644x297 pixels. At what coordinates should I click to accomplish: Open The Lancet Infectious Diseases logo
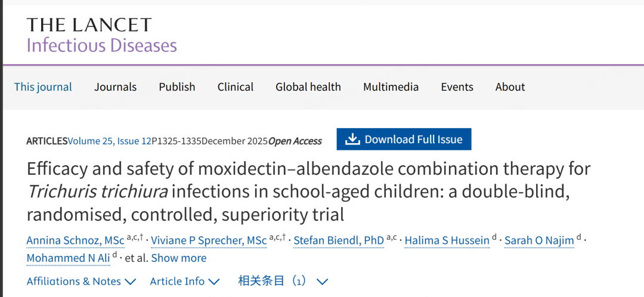[101, 35]
